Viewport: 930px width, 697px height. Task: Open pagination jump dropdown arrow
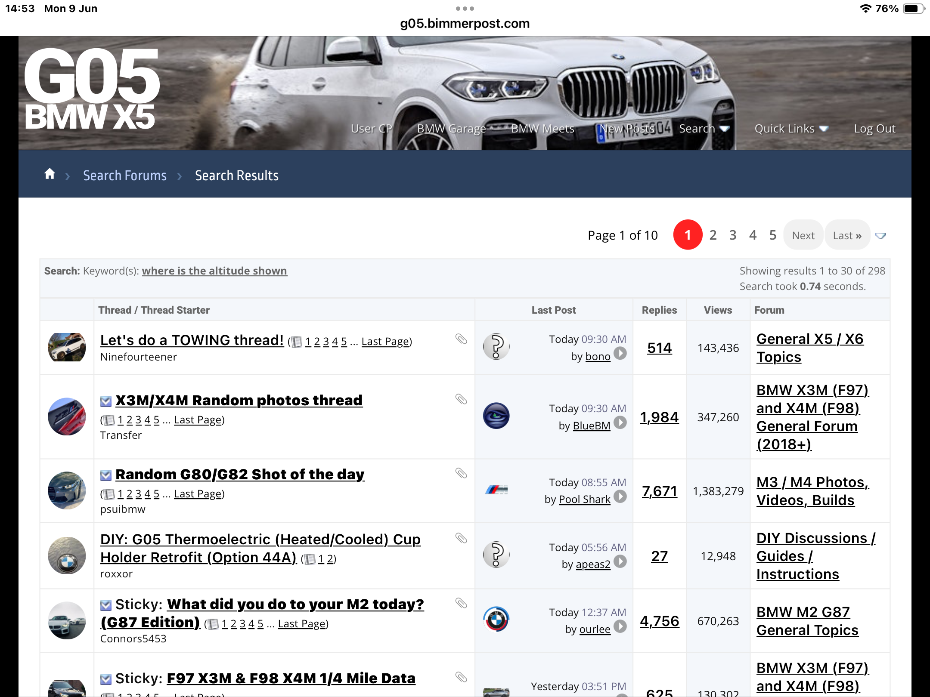(880, 236)
